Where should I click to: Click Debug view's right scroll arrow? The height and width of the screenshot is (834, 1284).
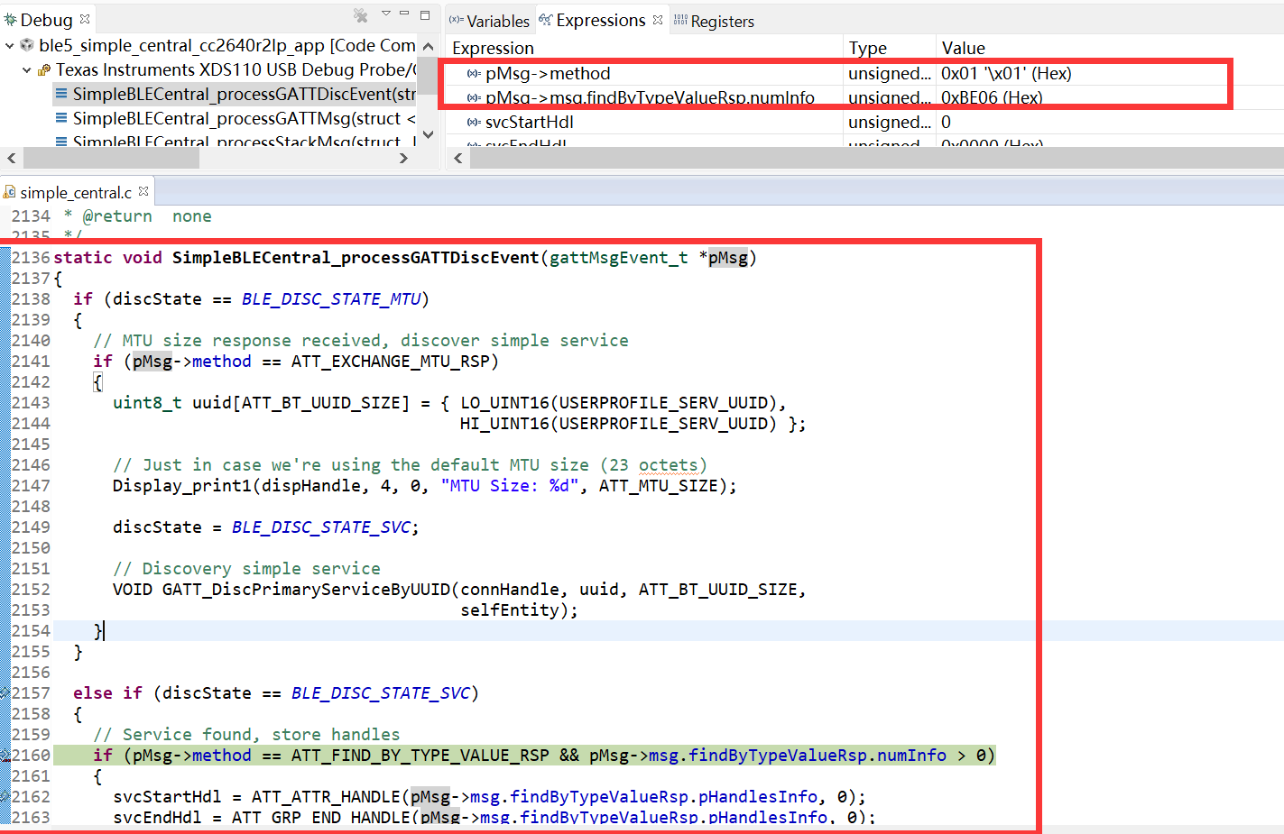(x=403, y=158)
